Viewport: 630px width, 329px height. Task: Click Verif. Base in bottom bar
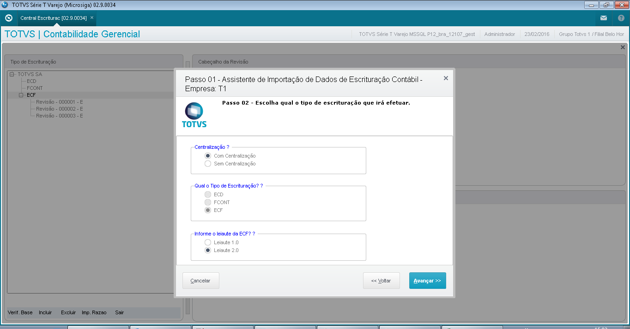pyautogui.click(x=20, y=312)
